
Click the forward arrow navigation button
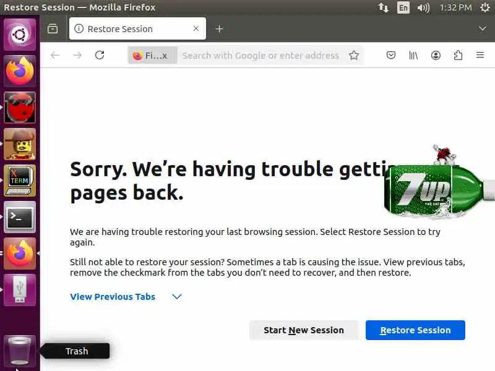pyautogui.click(x=77, y=55)
